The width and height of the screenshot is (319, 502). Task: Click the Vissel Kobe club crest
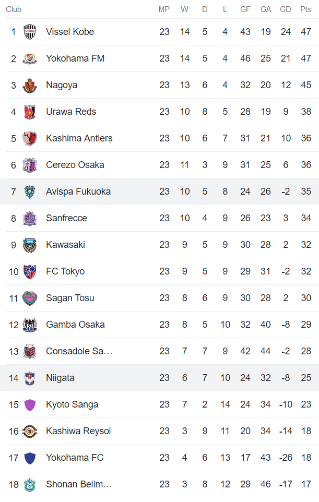tap(29, 32)
